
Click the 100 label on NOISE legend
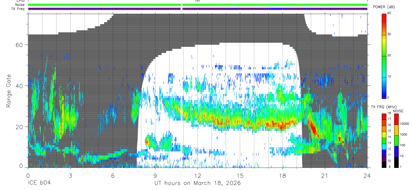[x=403, y=145]
